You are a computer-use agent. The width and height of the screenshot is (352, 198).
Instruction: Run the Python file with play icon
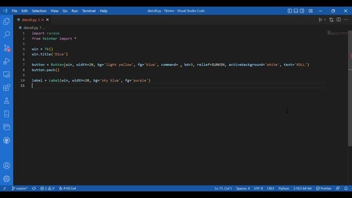point(320,20)
